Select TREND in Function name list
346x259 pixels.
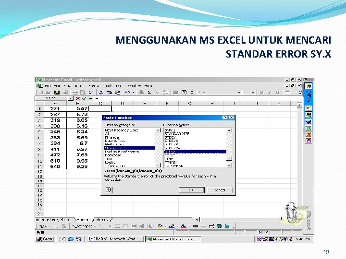point(171,162)
